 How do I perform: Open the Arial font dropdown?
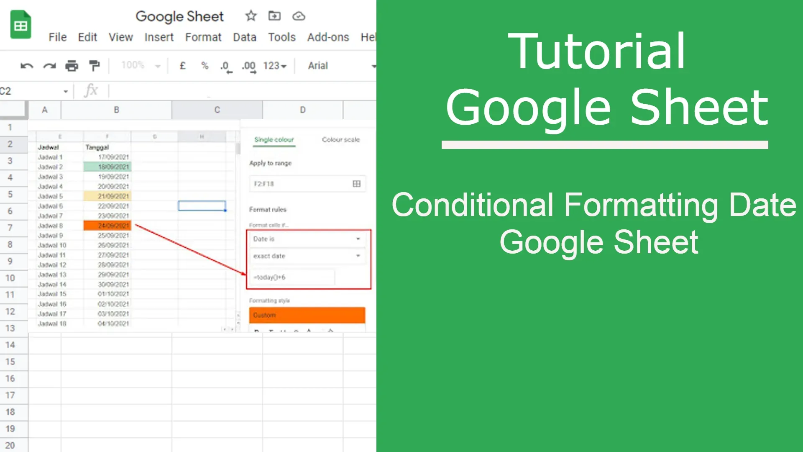[x=342, y=66]
